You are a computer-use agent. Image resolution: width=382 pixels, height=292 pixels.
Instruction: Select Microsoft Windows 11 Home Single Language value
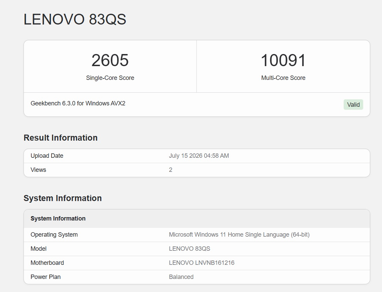tap(239, 235)
